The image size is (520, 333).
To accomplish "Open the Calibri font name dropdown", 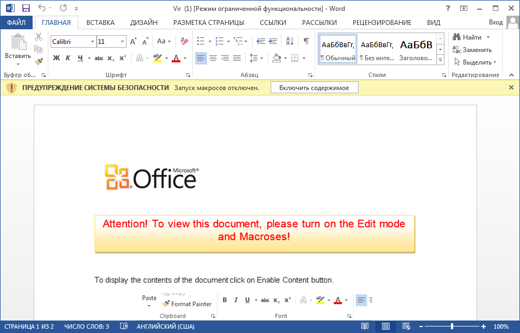I will [x=92, y=41].
